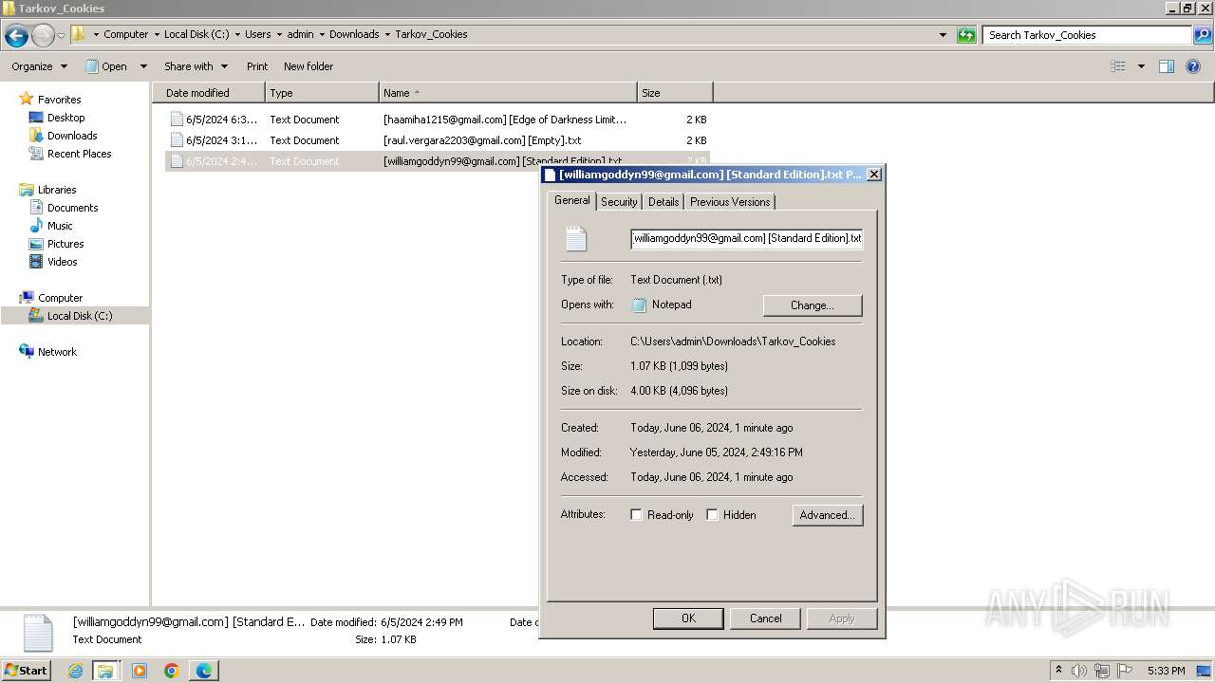1215x683 pixels.
Task: Toggle the preview pane icon
Action: (1167, 66)
